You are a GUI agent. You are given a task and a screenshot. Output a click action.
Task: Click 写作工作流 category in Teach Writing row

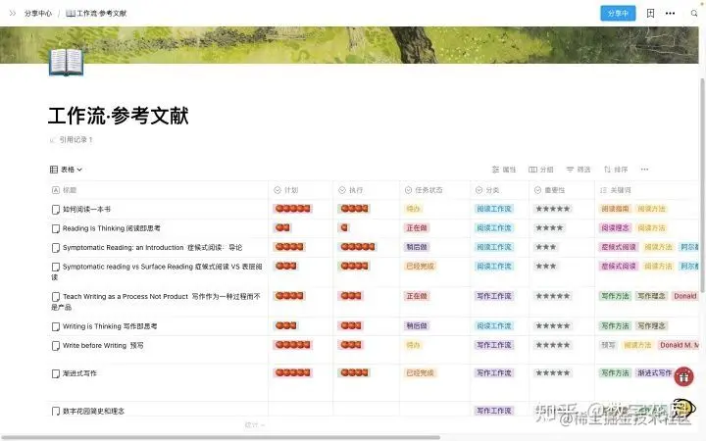(494, 296)
